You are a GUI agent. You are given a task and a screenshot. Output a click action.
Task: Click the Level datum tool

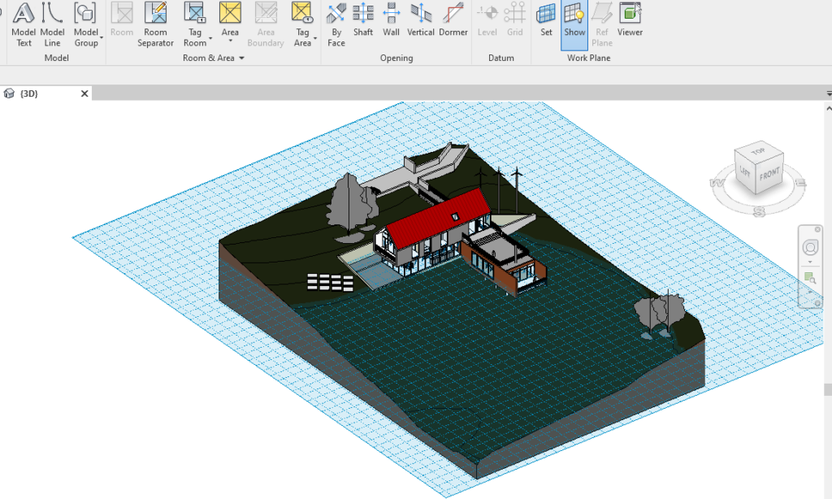487,20
